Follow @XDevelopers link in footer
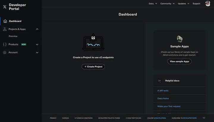Image resolution: width=214 pixels, height=122 pixels. (x=160, y=118)
